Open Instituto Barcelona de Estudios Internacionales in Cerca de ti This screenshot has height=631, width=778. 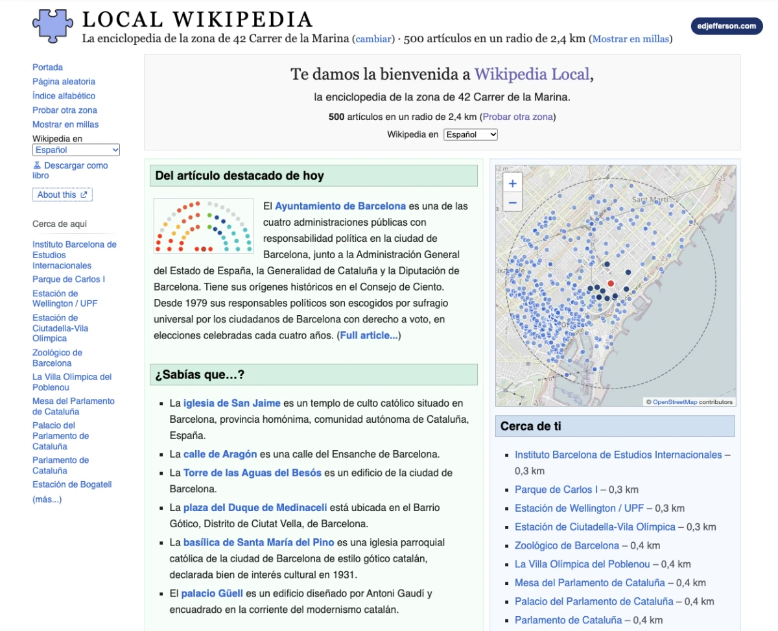619,455
